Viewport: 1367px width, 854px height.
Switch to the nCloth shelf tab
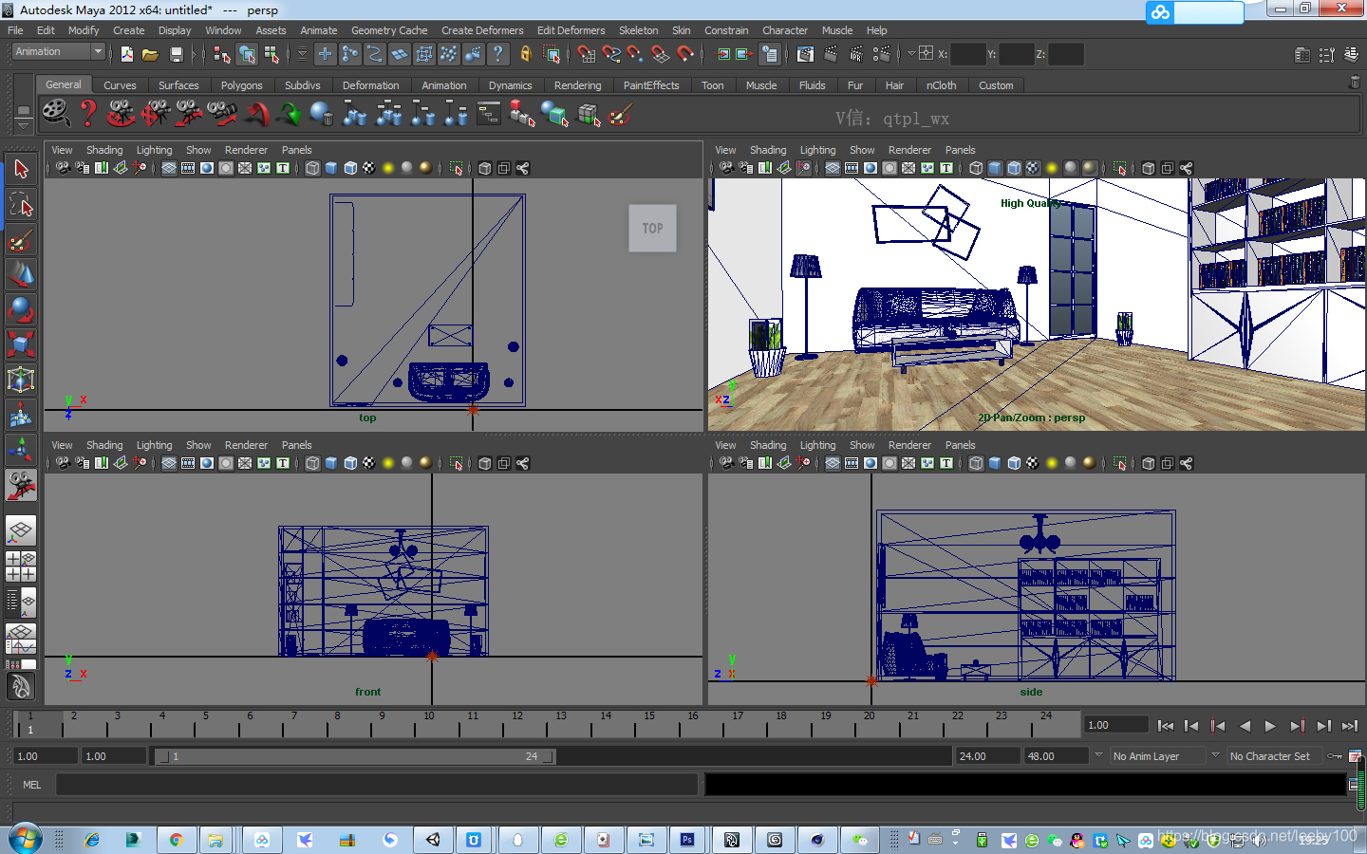pyautogui.click(x=941, y=85)
